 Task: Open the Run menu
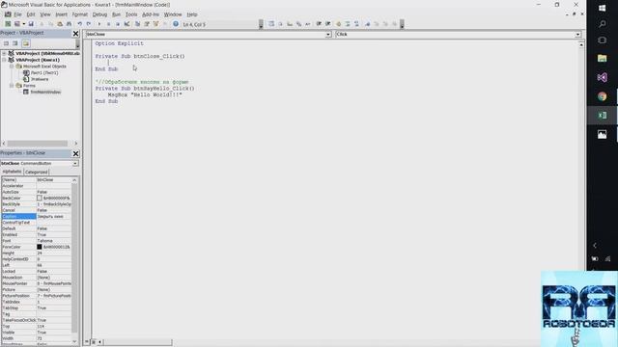116,14
